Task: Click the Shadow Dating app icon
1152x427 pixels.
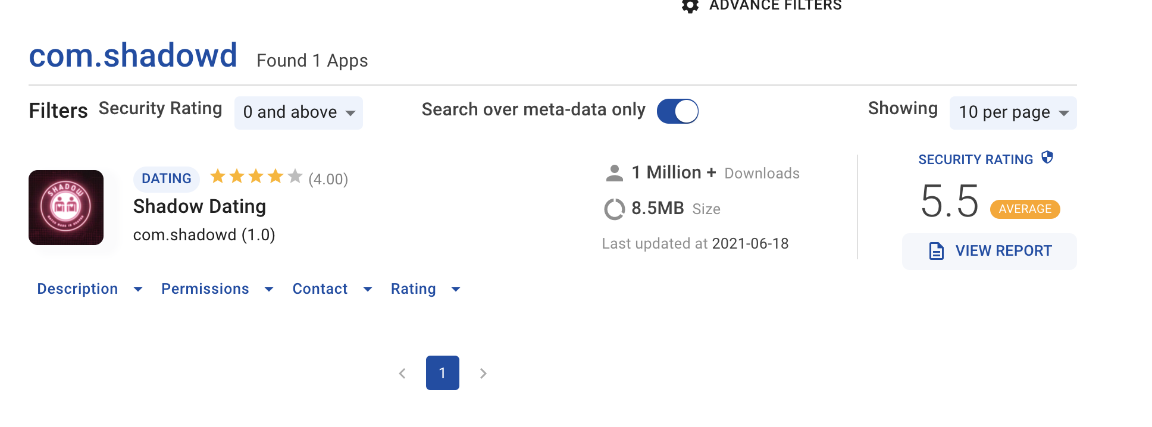Action: (x=66, y=208)
